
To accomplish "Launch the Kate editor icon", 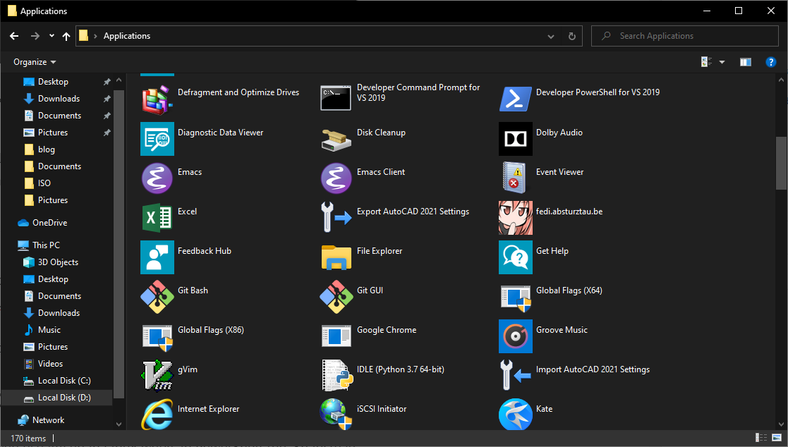I will coord(516,415).
